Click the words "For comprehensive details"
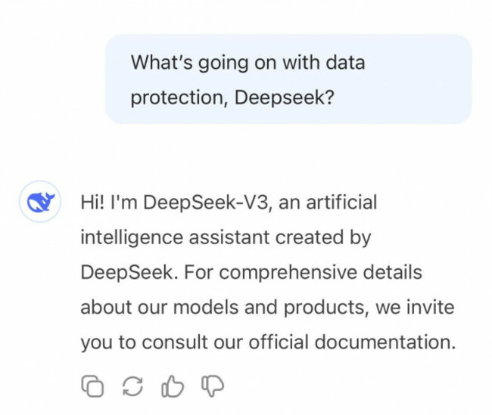 (x=303, y=272)
